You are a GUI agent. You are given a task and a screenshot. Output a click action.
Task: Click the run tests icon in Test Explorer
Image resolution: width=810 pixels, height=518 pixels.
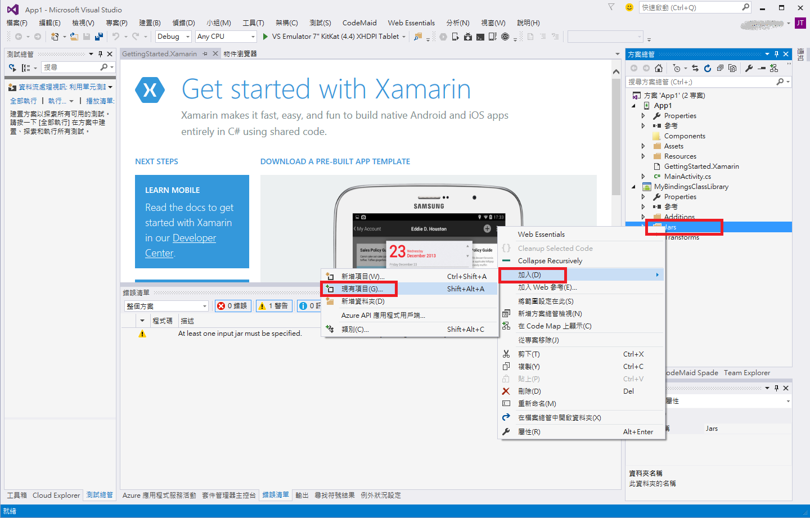click(12, 67)
